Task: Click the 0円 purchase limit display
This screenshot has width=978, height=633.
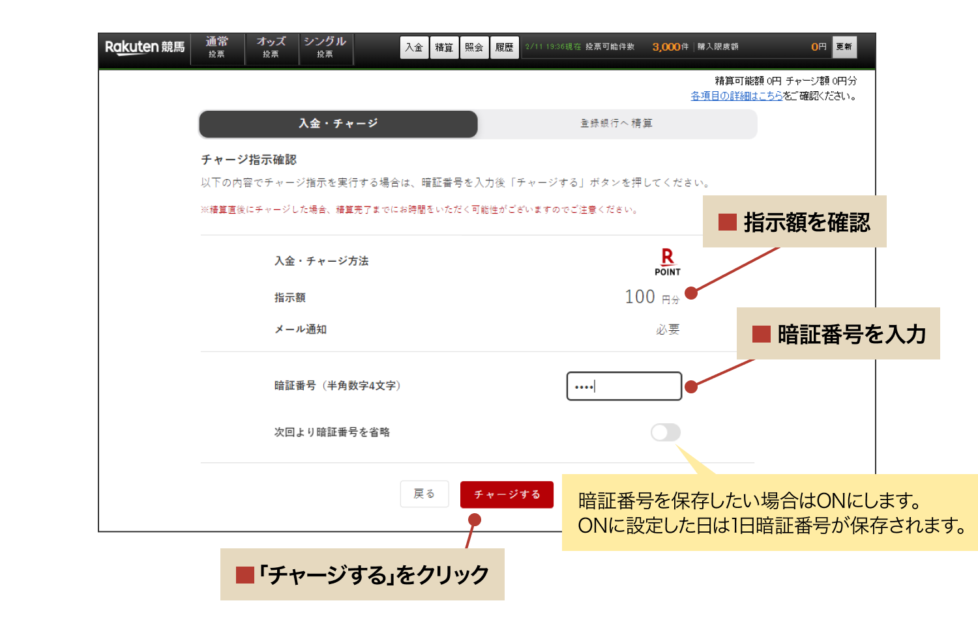Action: coord(818,46)
